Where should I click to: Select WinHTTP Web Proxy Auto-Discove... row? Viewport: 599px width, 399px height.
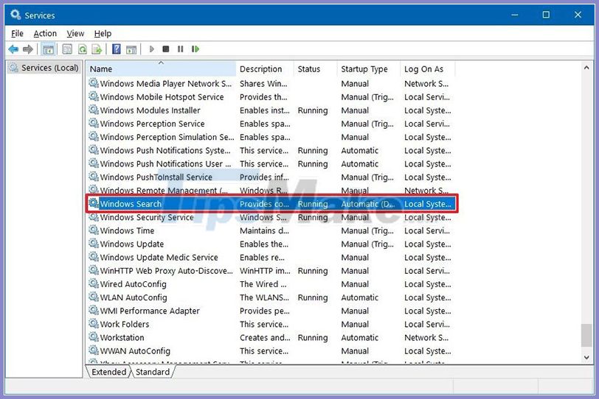tap(271, 271)
